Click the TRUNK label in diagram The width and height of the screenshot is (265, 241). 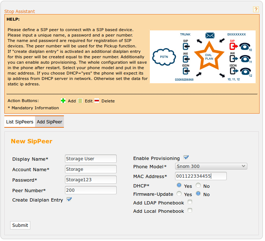tap(185, 34)
